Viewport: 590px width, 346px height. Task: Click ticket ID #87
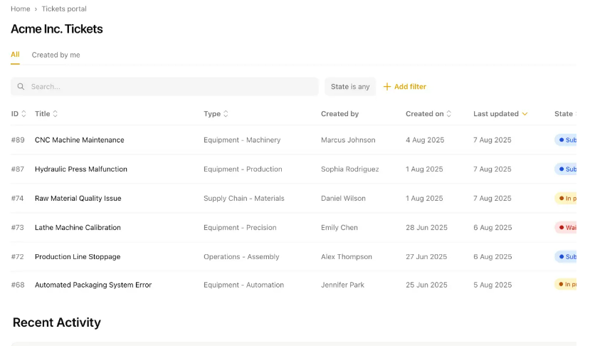pyautogui.click(x=17, y=169)
